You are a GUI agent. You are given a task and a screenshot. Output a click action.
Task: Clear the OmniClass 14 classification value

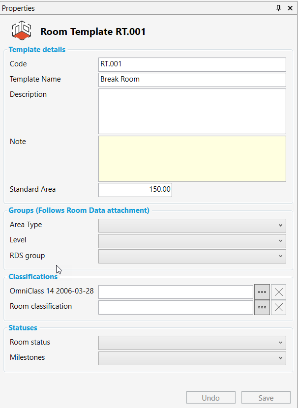click(x=279, y=292)
